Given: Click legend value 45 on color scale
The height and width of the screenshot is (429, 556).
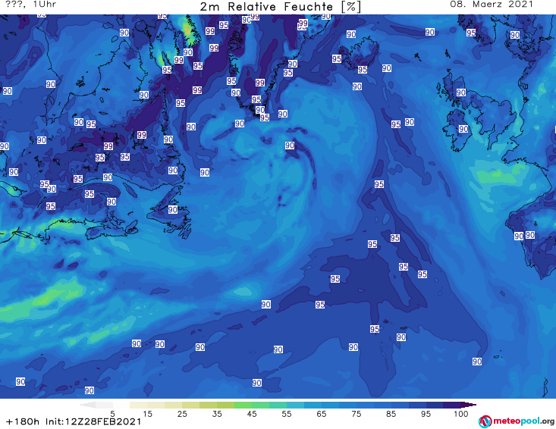Looking at the screenshot, I should 252,414.
